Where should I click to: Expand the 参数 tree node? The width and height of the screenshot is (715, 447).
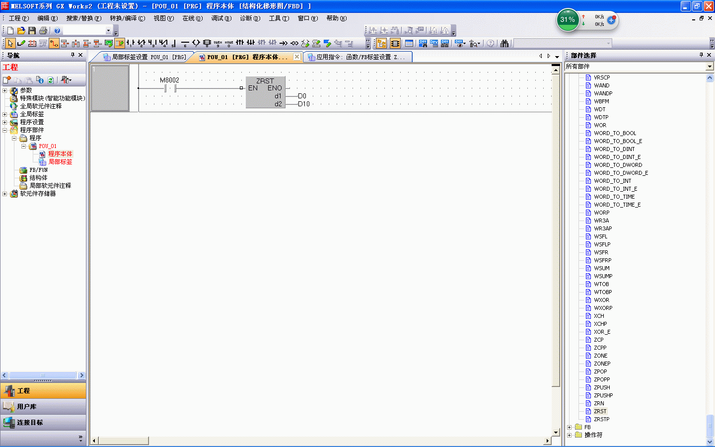pyautogui.click(x=5, y=90)
